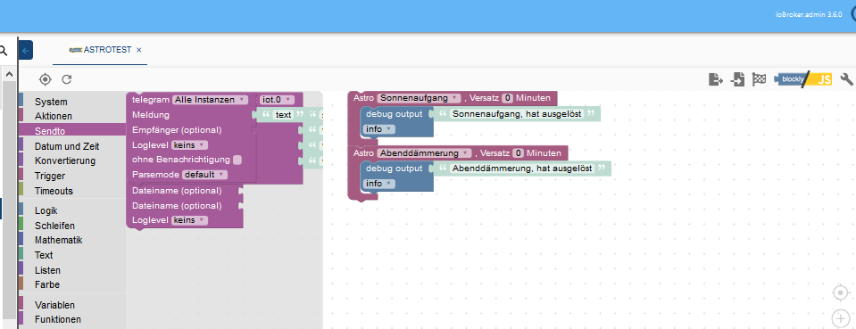Click the back arrow button beside tabs
The image size is (856, 329).
[26, 50]
